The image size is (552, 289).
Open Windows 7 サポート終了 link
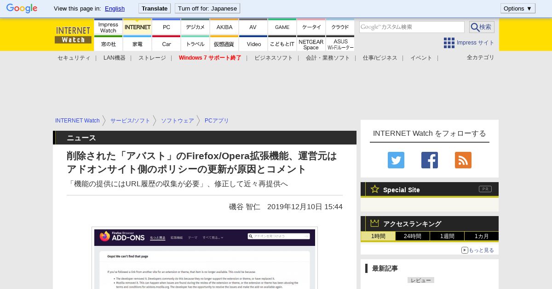[x=210, y=58]
